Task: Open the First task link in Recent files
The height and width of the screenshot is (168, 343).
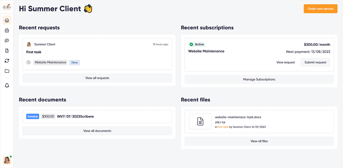Action: click(x=223, y=127)
